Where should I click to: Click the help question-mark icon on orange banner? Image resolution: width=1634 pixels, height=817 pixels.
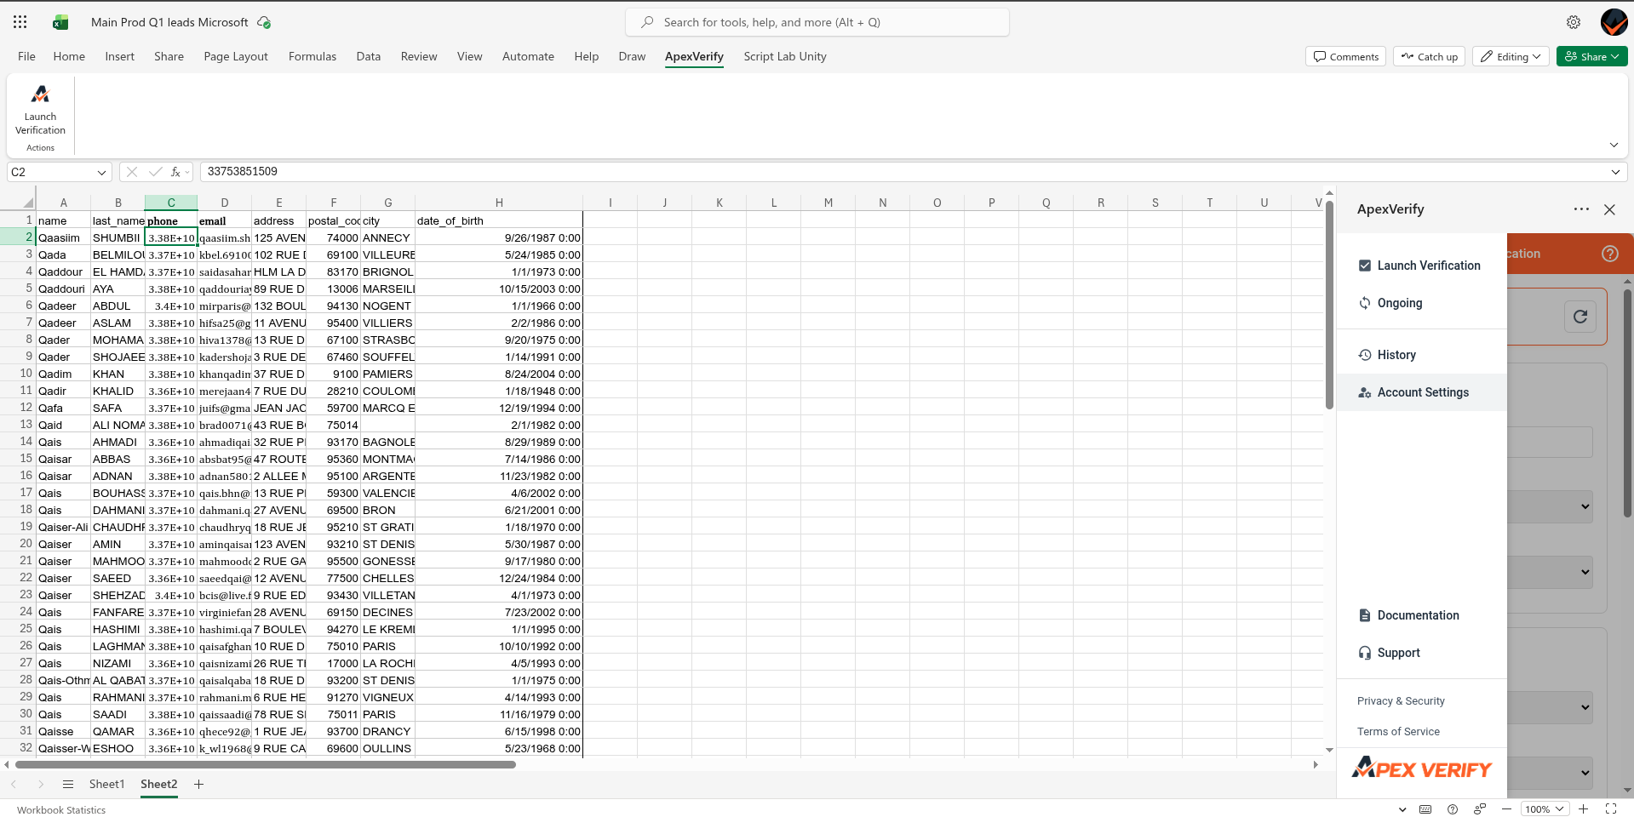point(1609,253)
